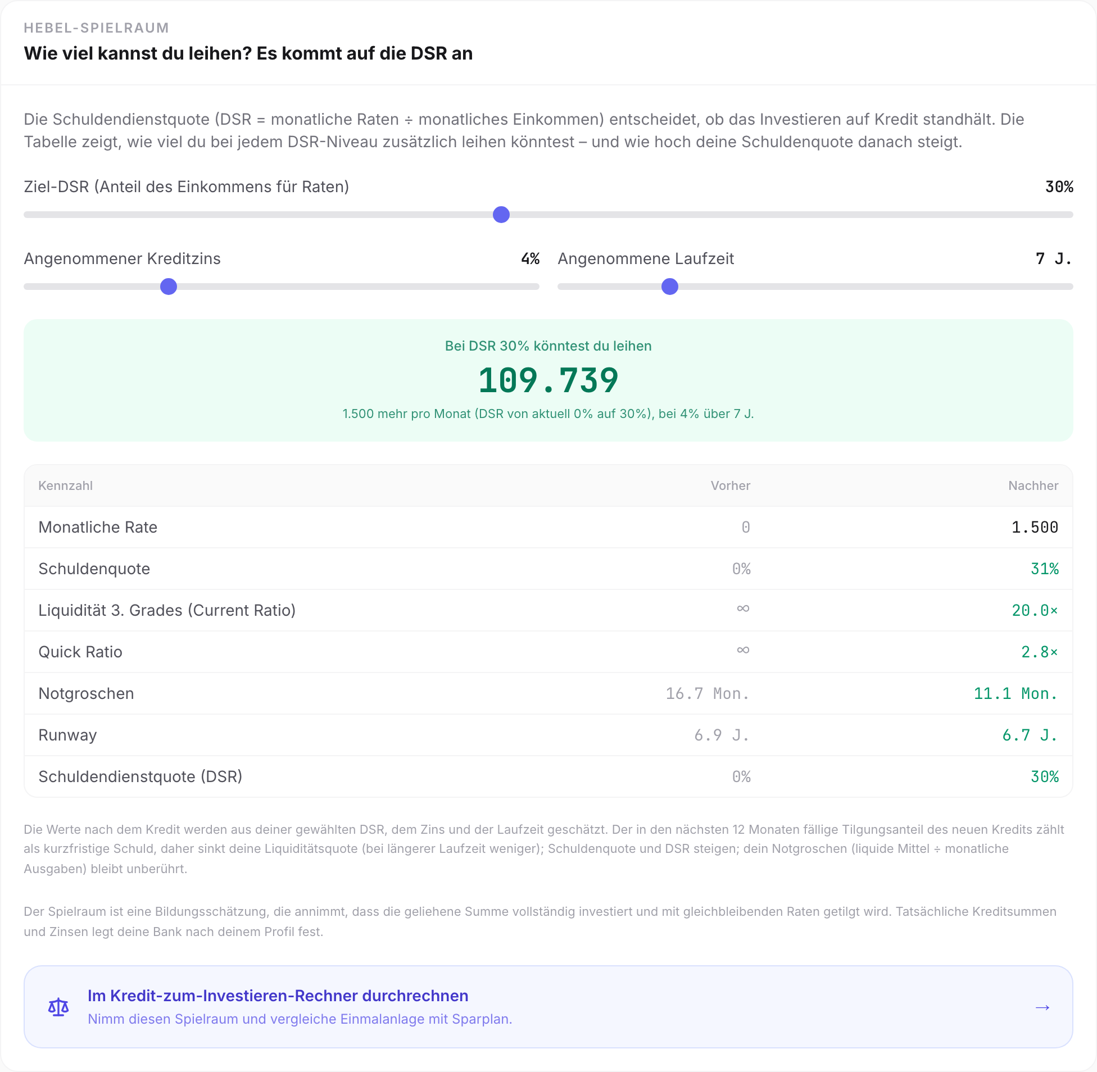This screenshot has height=1072, width=1097.
Task: Select the Schuldenquote table row
Action: (x=548, y=569)
